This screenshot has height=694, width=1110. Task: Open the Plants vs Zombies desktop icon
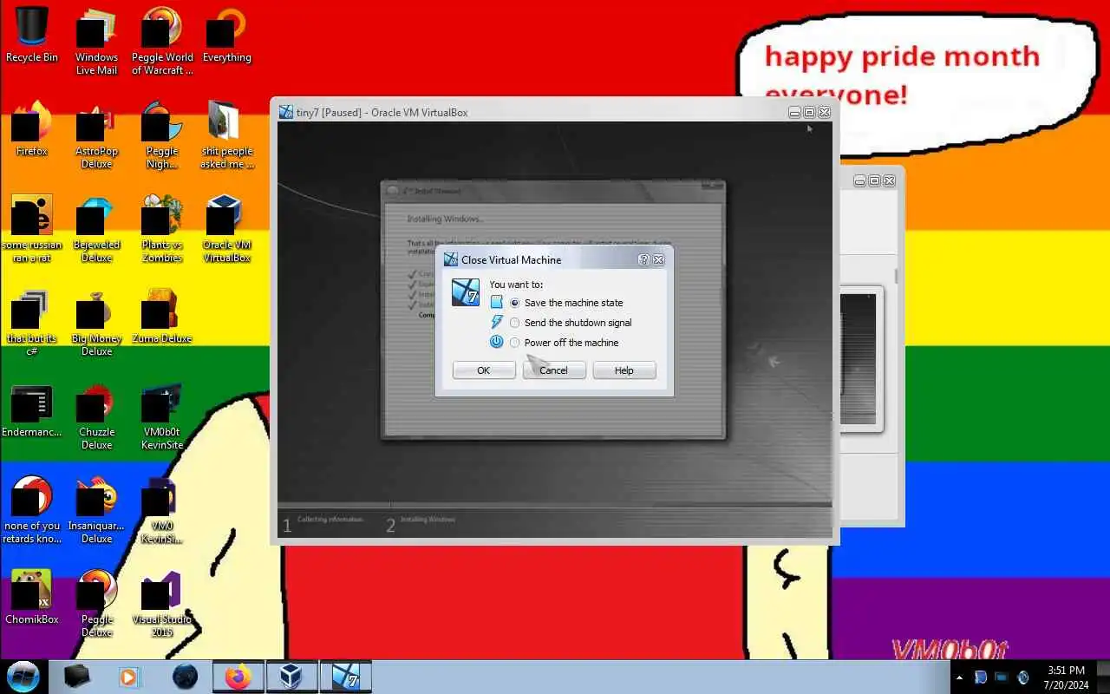(x=162, y=228)
